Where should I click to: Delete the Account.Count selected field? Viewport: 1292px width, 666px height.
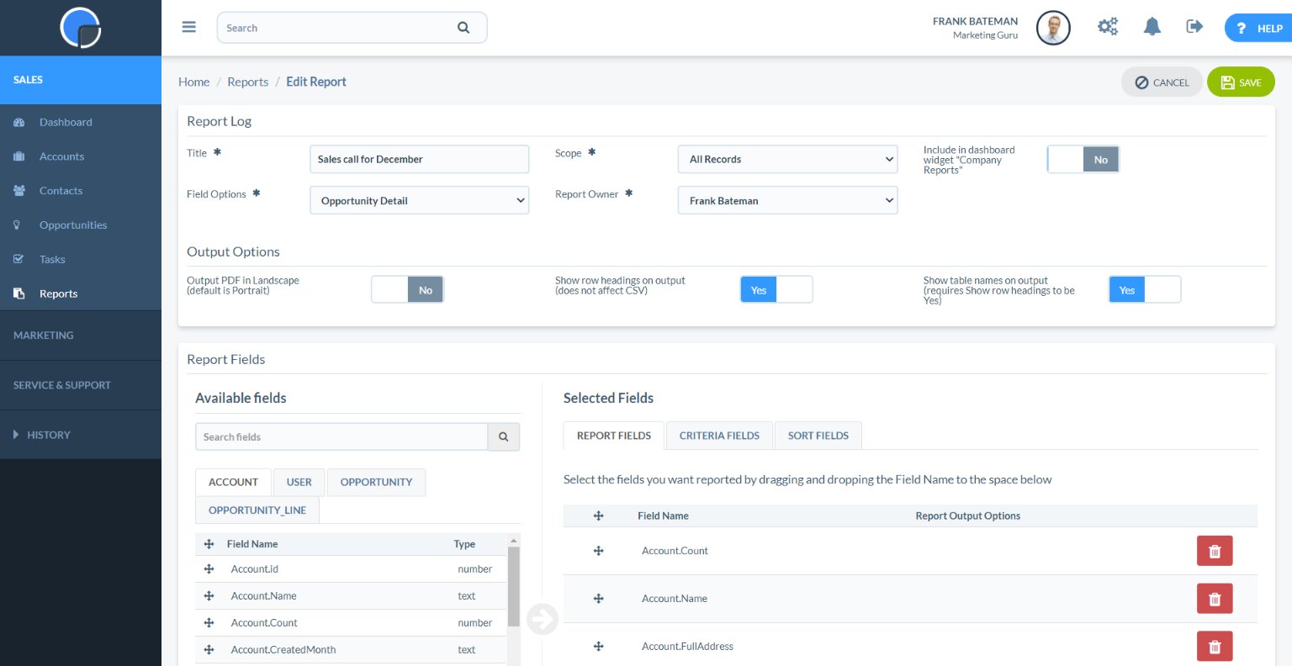pyautogui.click(x=1214, y=552)
